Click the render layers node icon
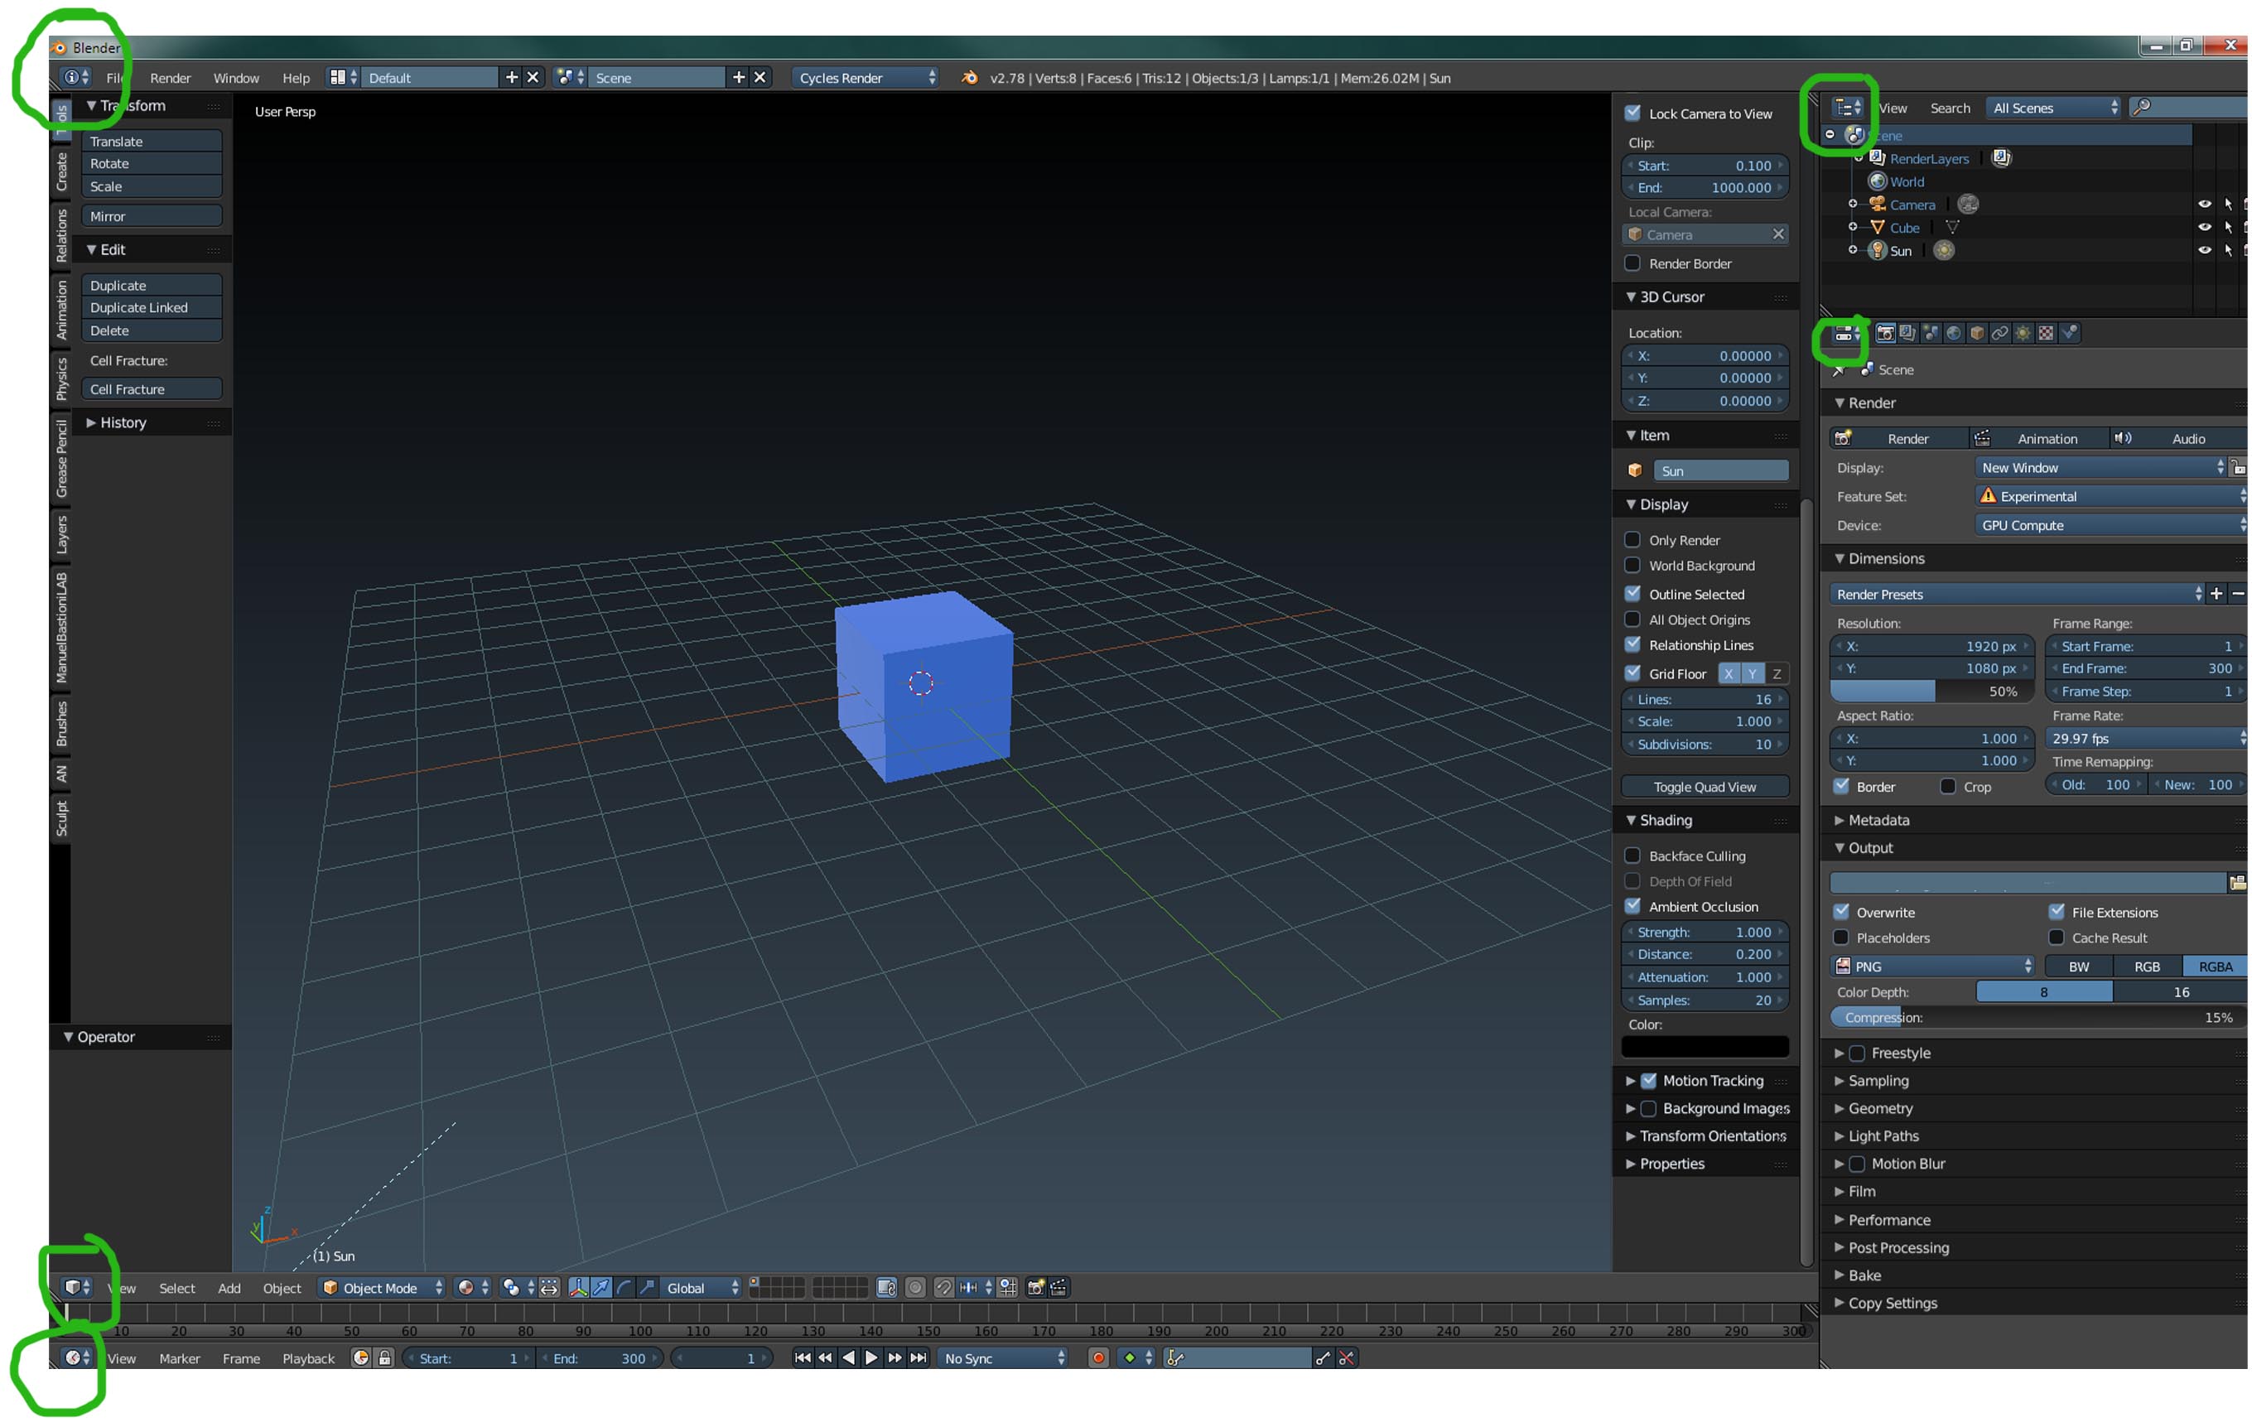 [x=1907, y=333]
